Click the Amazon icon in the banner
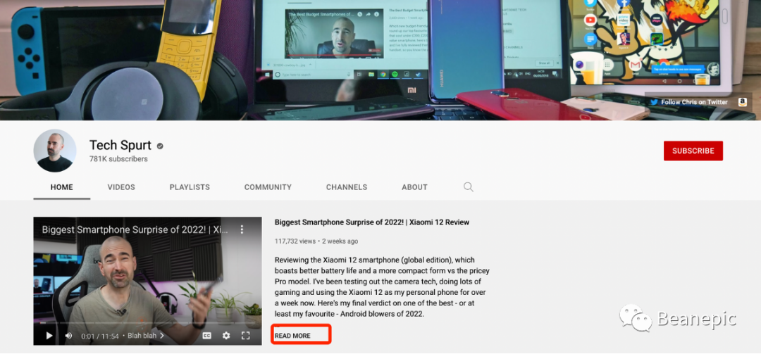This screenshot has height=354, width=761. pyautogui.click(x=743, y=102)
